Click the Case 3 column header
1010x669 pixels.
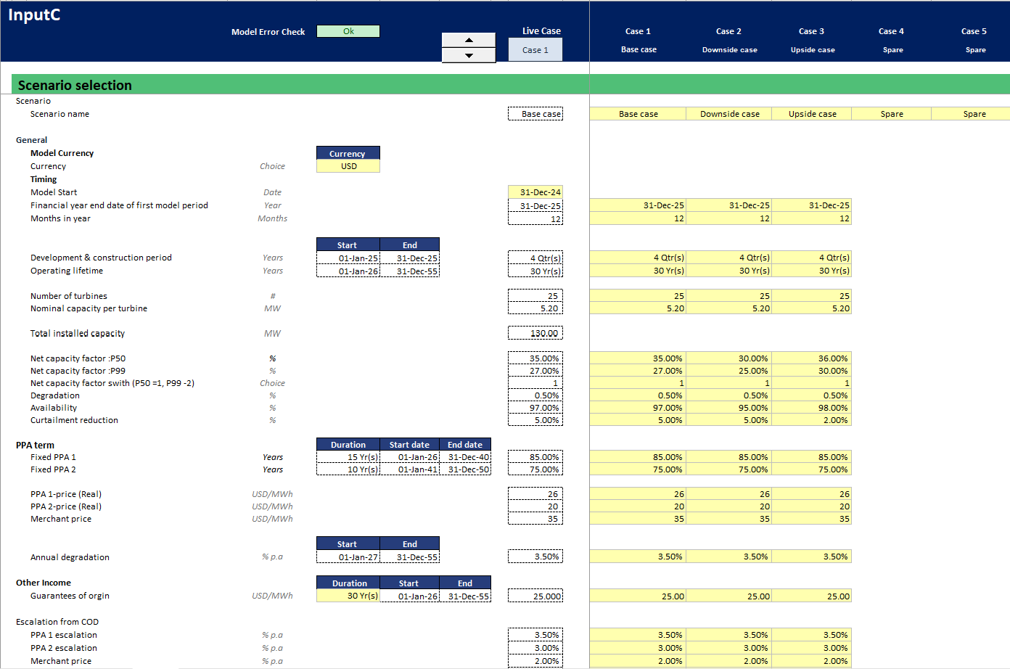click(811, 31)
